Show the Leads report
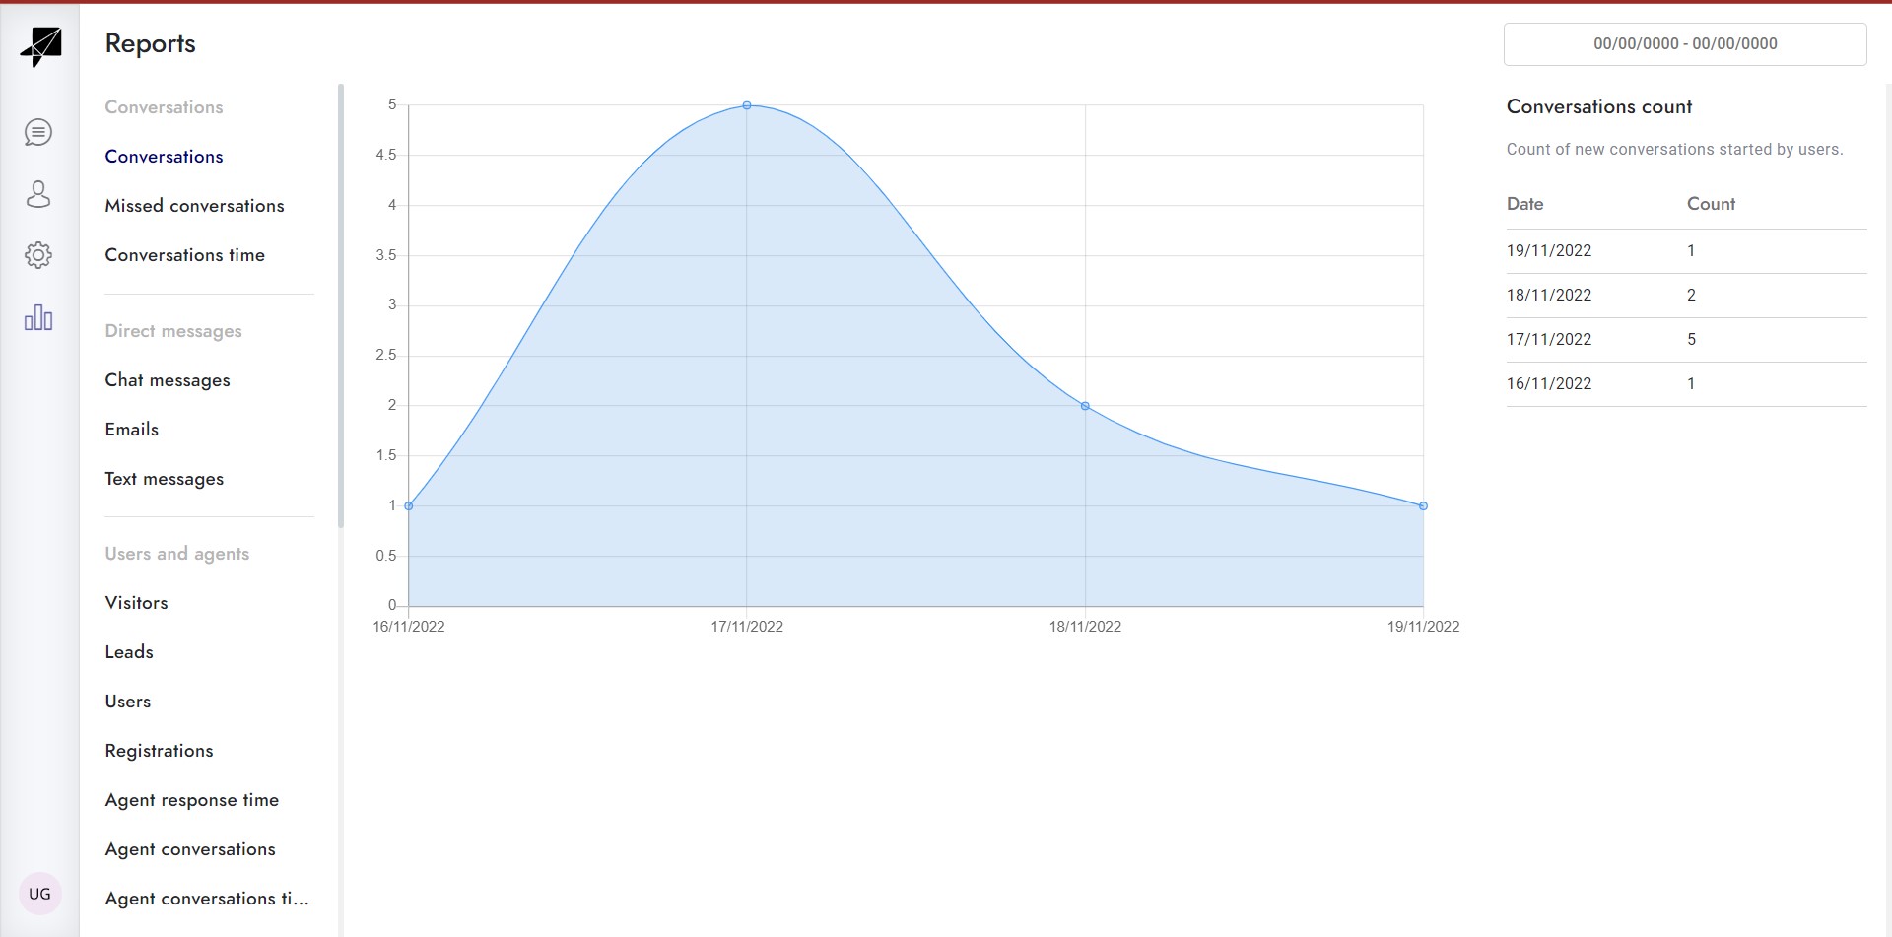Screen dimensions: 1892x937 pyautogui.click(x=129, y=652)
